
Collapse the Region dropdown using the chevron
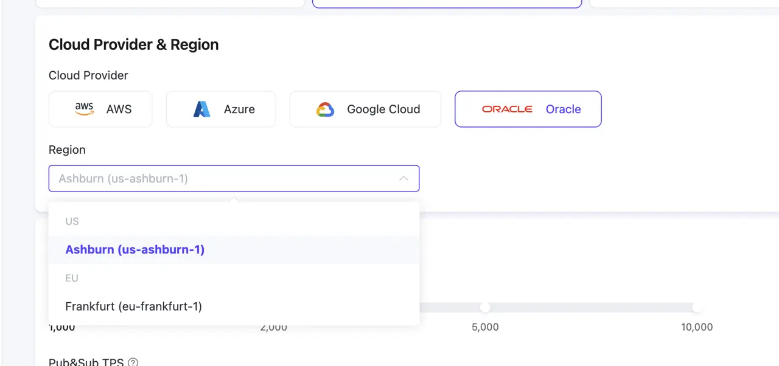click(x=403, y=179)
